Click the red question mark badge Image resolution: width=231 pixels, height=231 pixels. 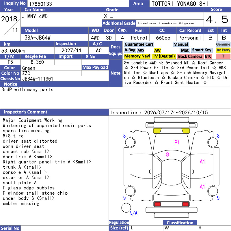[x=223, y=56]
